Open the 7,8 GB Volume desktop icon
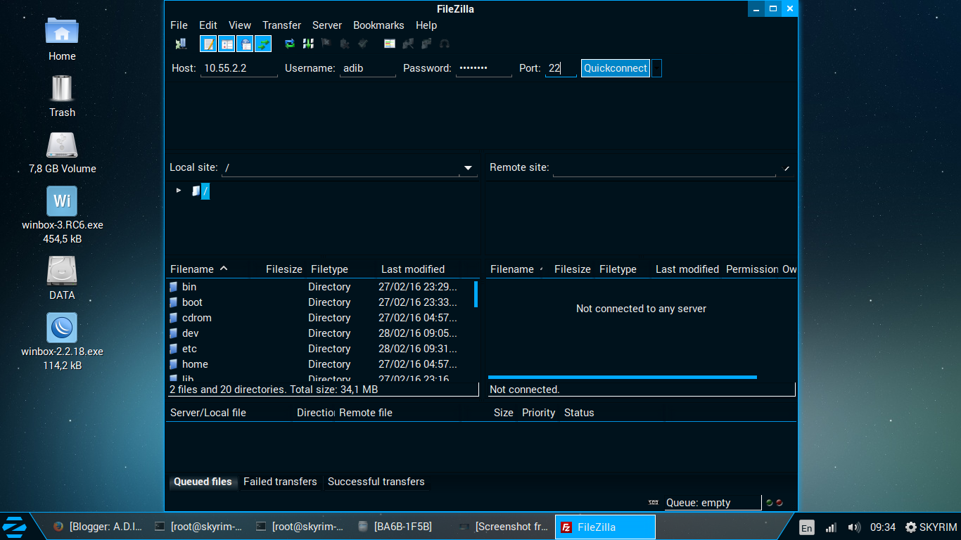Viewport: 961px width, 540px height. (62, 145)
